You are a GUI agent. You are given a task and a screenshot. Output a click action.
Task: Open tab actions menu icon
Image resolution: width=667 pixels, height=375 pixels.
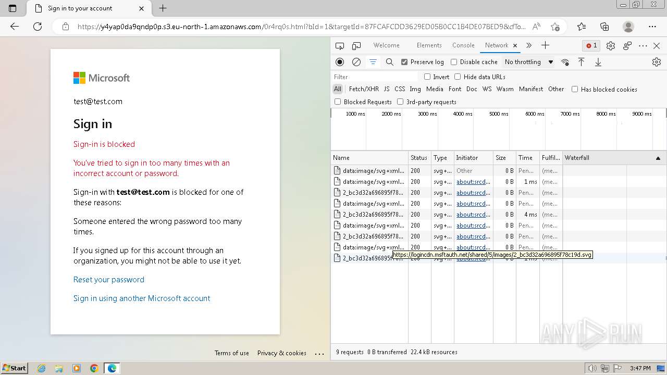pos(13,8)
